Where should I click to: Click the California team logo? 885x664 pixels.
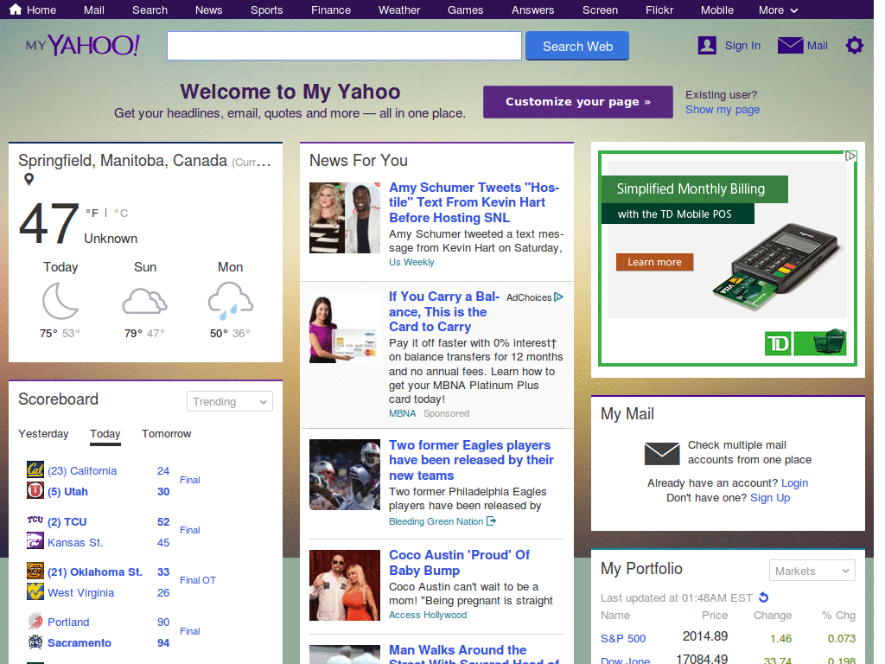point(35,469)
